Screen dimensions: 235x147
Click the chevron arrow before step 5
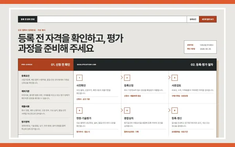122,110
